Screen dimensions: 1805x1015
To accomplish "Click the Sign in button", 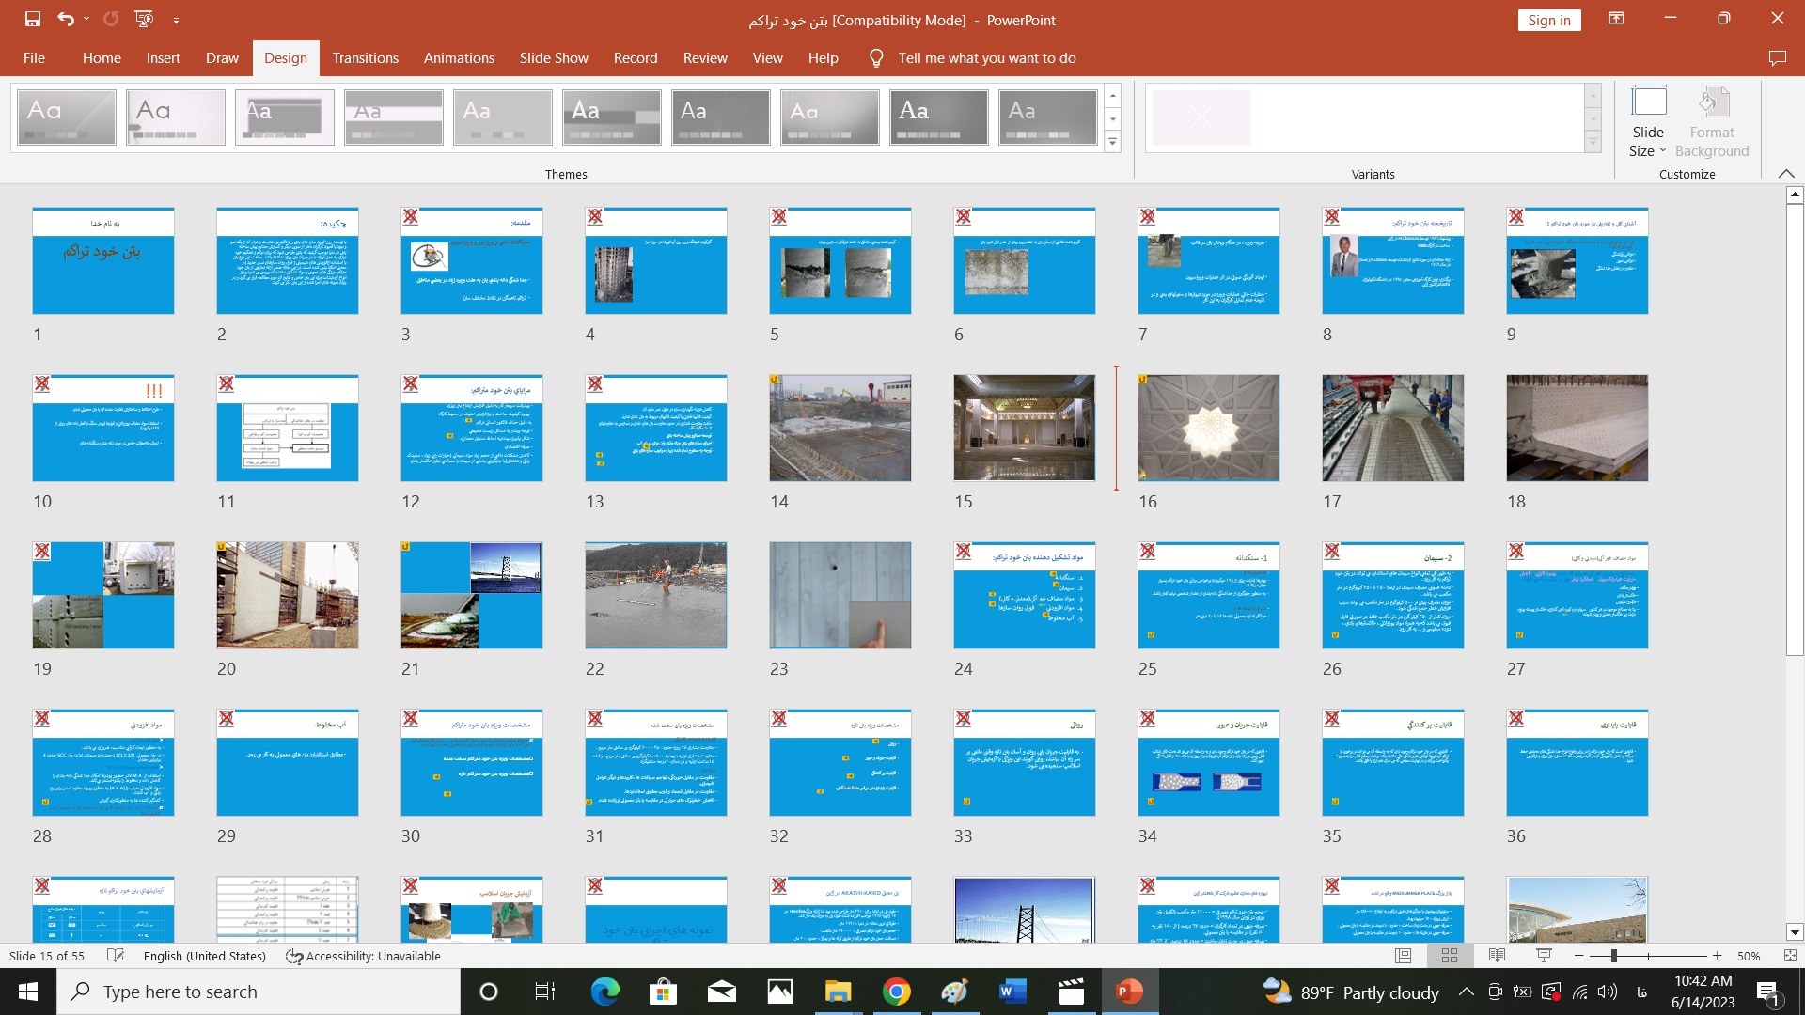I will [1548, 21].
